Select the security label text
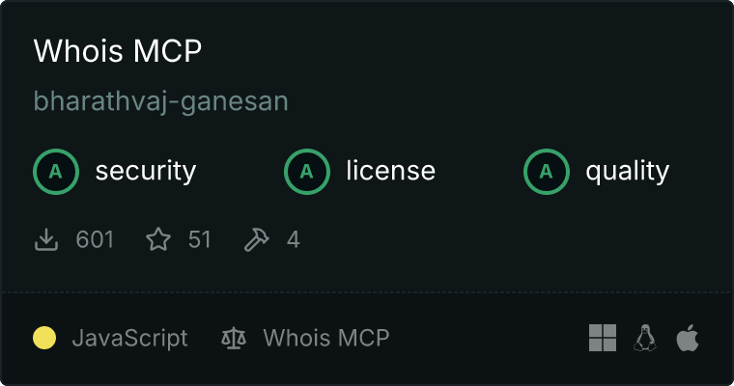Screen dimensions: 734x386 [x=146, y=171]
